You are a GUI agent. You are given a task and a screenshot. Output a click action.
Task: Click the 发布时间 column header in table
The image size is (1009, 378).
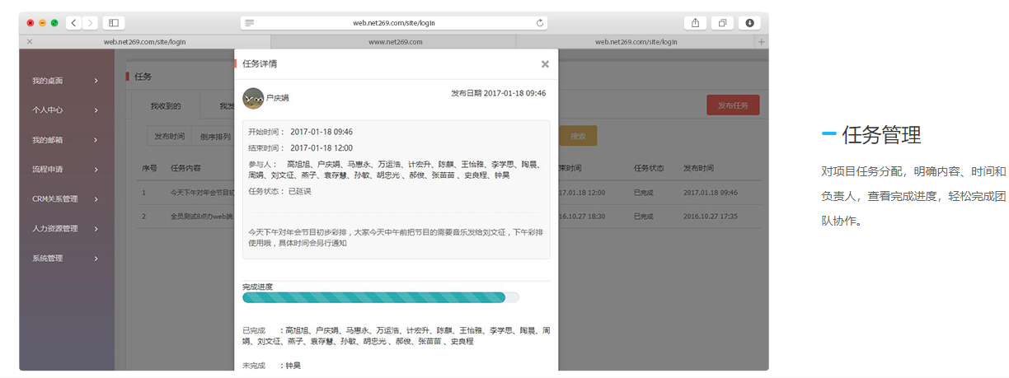click(698, 168)
